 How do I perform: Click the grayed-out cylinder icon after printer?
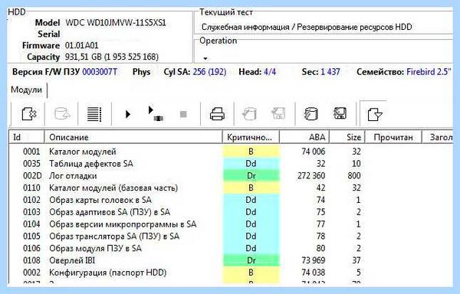click(x=249, y=113)
